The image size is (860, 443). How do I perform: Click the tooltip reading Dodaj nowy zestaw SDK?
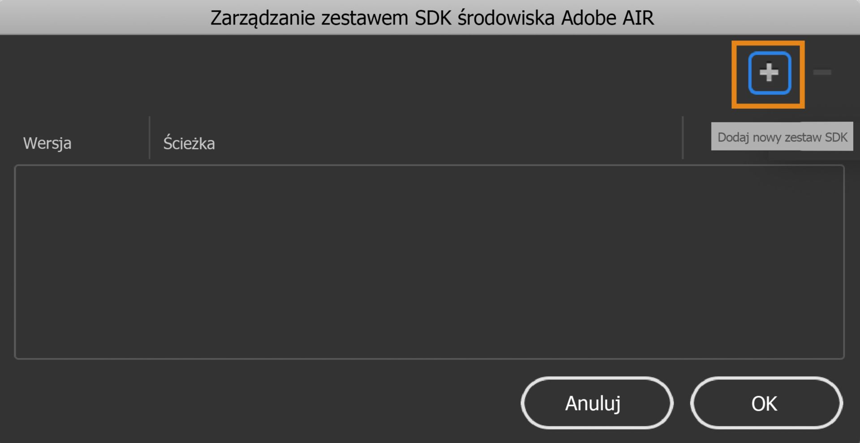782,136
